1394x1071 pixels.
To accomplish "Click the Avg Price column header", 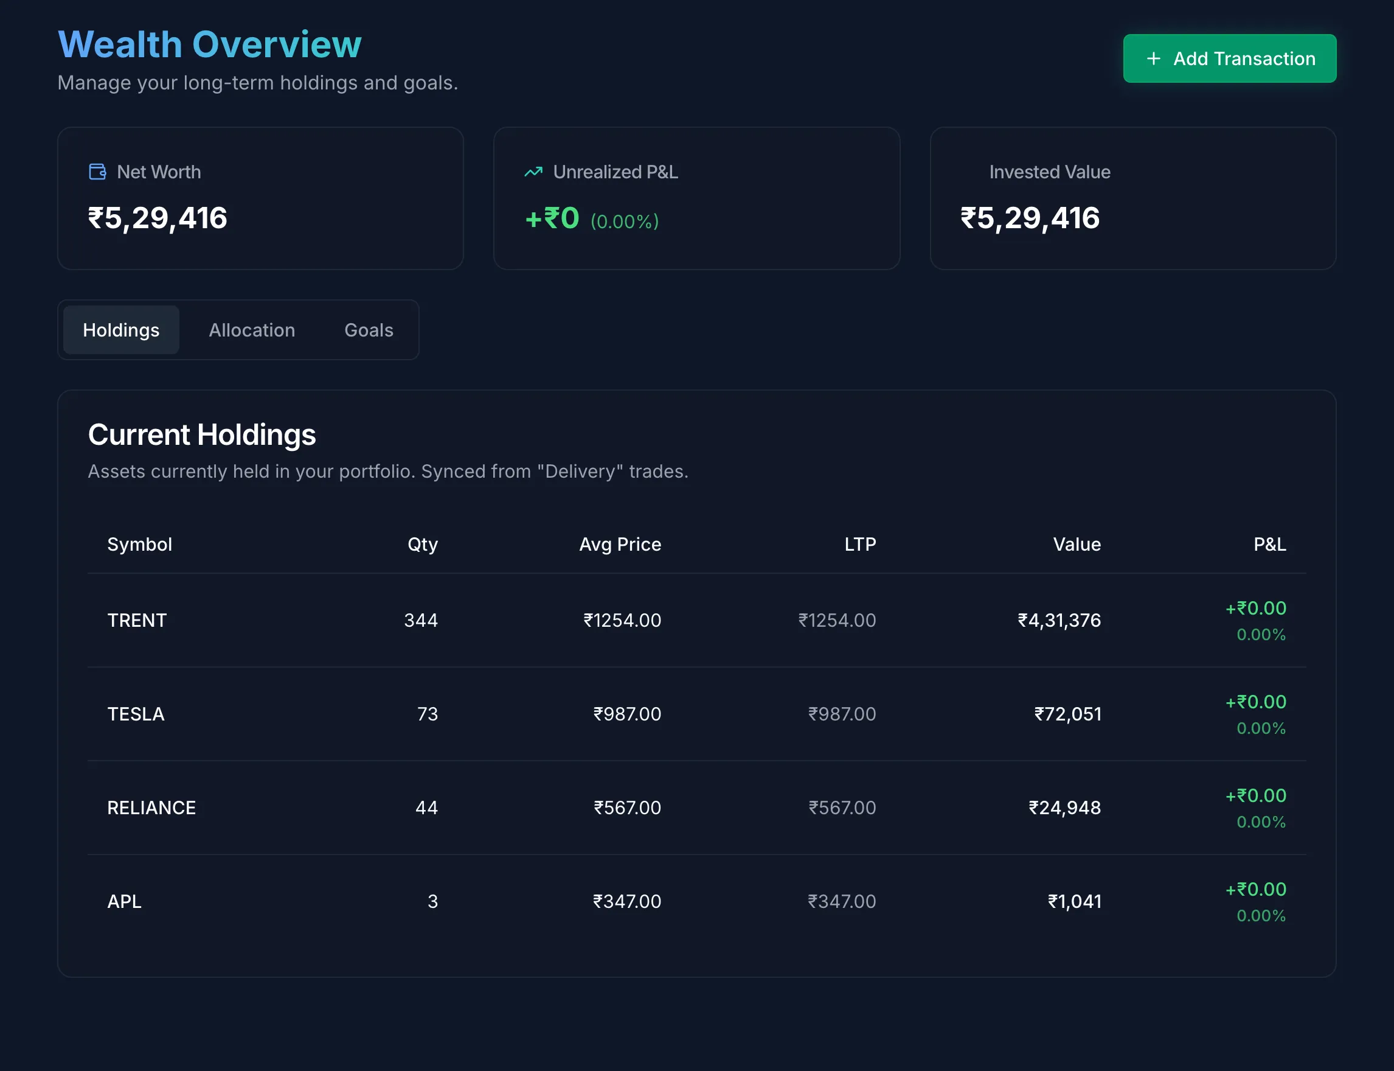I will (x=620, y=544).
